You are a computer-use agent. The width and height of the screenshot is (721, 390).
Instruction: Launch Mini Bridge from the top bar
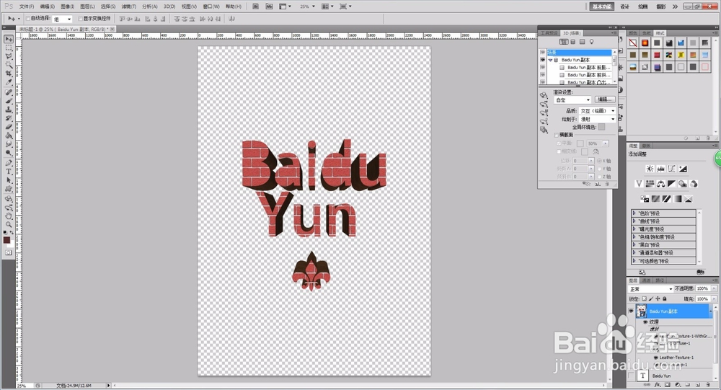point(270,6)
